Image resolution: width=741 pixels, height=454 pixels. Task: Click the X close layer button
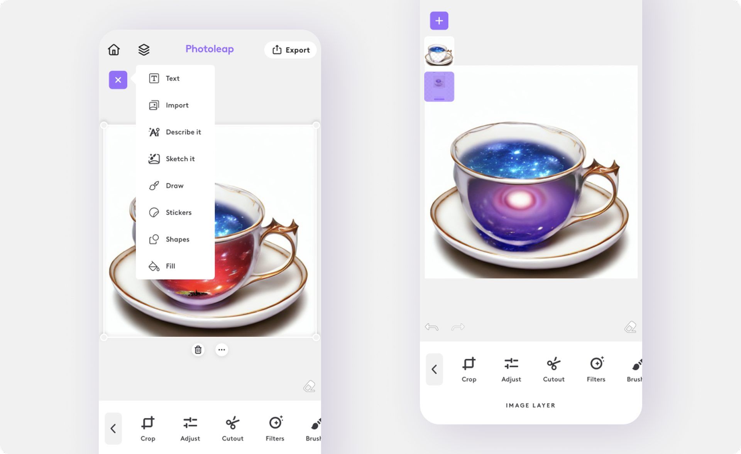coord(118,80)
